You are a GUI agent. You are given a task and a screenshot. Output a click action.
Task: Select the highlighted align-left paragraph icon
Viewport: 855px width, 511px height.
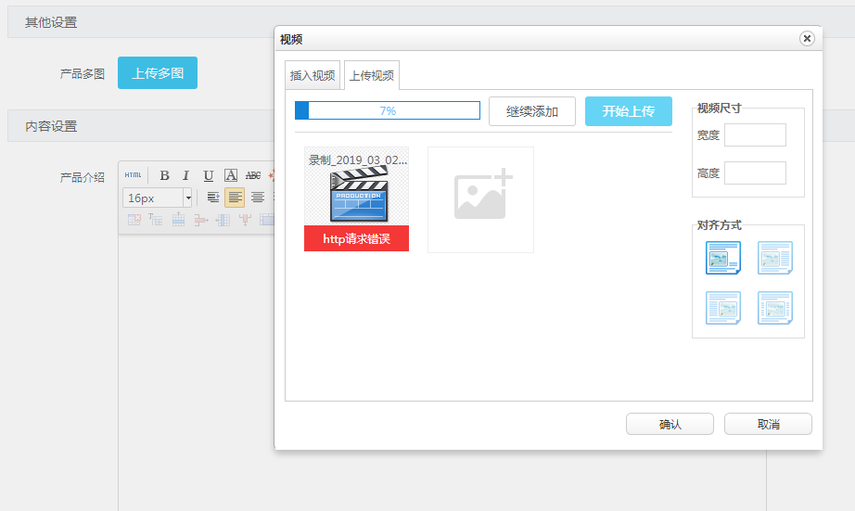pos(235,198)
